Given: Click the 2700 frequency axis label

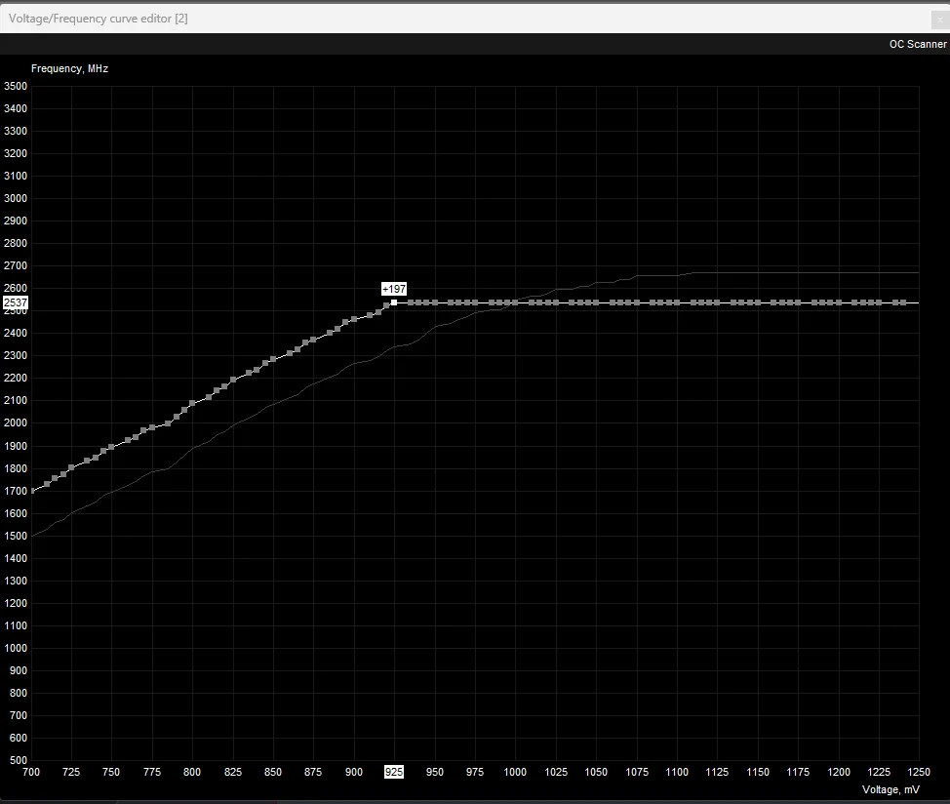Looking at the screenshot, I should pyautogui.click(x=16, y=265).
